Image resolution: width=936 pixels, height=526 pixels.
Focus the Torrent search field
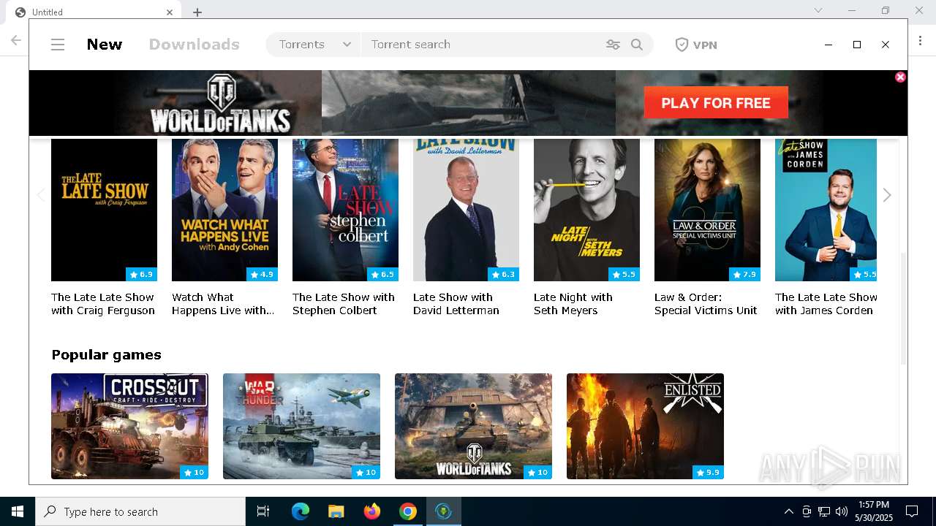[x=483, y=45]
